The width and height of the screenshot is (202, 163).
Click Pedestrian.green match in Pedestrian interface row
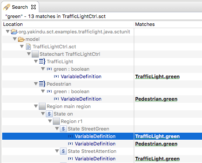click(156, 99)
